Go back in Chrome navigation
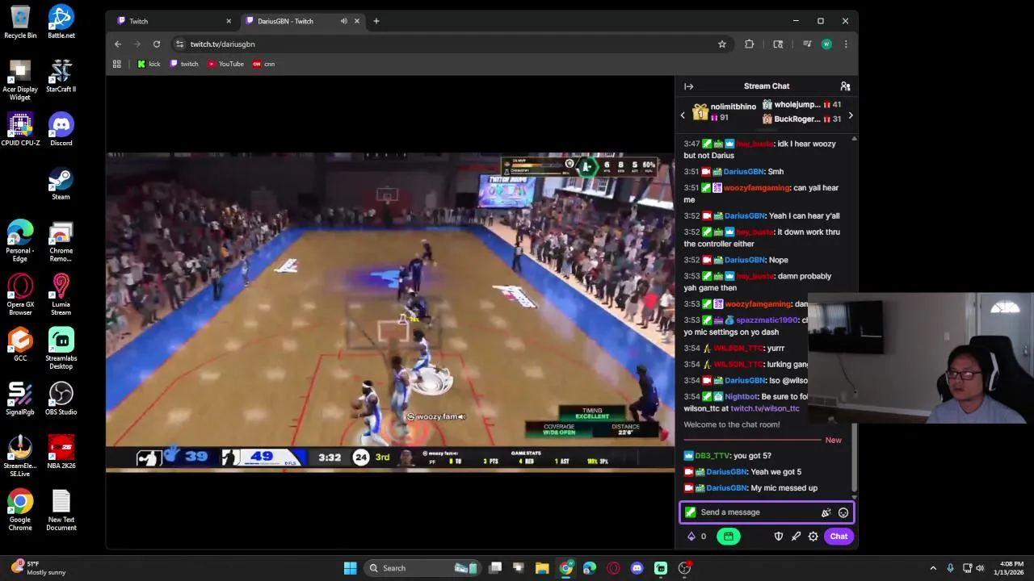The image size is (1034, 581). click(x=118, y=44)
